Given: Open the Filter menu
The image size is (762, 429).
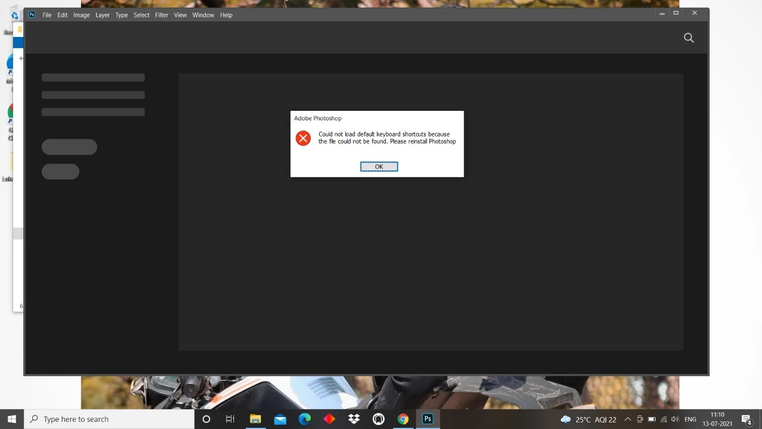Looking at the screenshot, I should pos(162,15).
